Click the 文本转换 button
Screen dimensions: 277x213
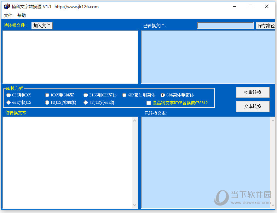coord(253,106)
